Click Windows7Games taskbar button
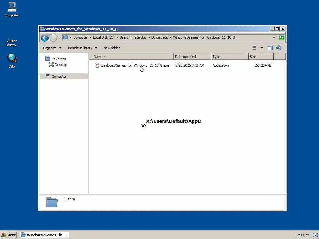The image size is (319, 239). [x=45, y=235]
